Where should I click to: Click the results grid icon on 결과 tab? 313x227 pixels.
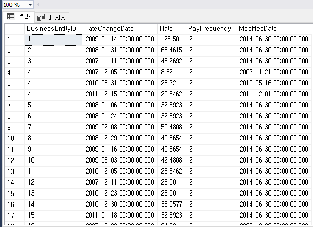click(x=11, y=16)
